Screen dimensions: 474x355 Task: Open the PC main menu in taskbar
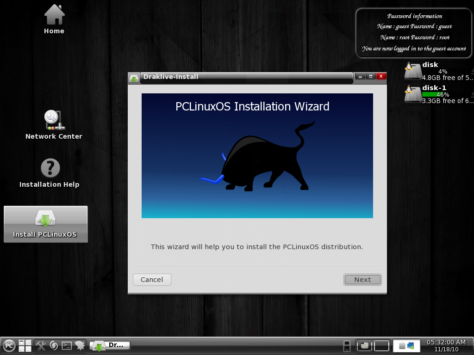[10, 346]
